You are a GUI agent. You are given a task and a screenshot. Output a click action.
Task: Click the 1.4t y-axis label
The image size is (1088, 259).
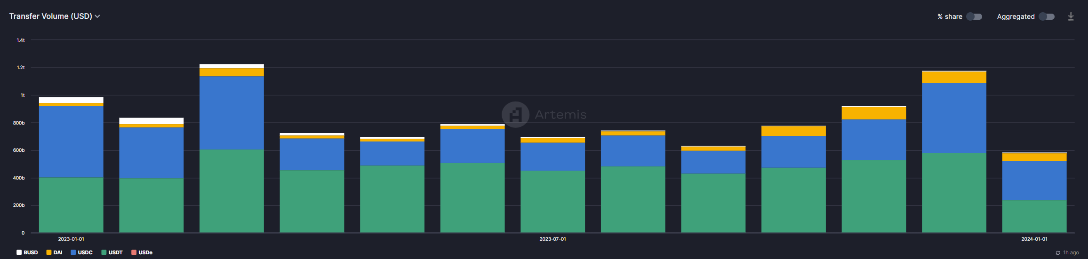click(21, 40)
